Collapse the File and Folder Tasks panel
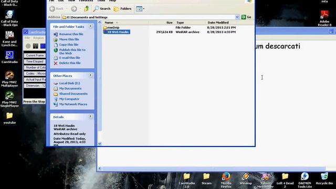The width and height of the screenshot is (336, 189). (x=90, y=26)
